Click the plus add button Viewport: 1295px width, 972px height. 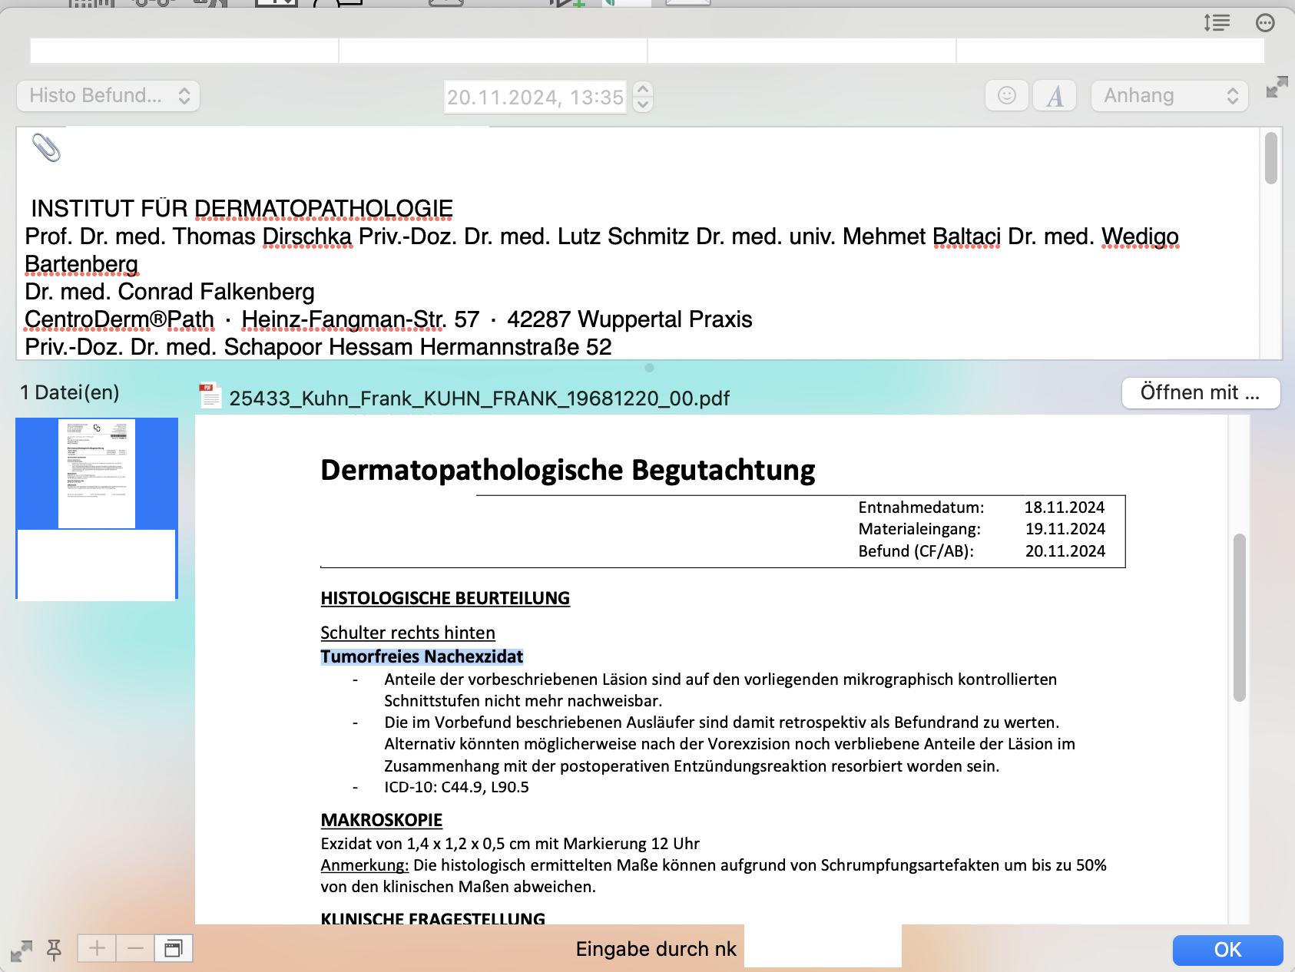point(97,949)
